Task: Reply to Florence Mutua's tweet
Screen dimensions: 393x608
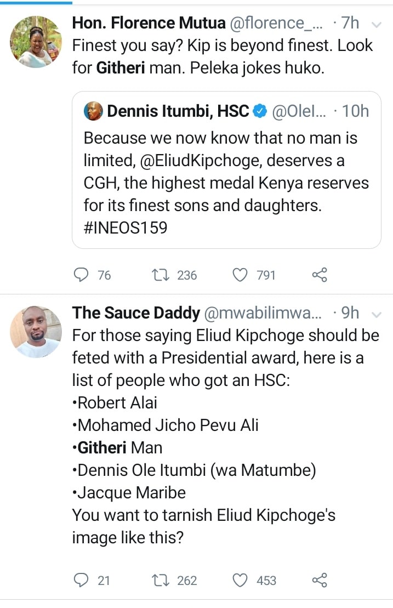Action: [x=81, y=275]
